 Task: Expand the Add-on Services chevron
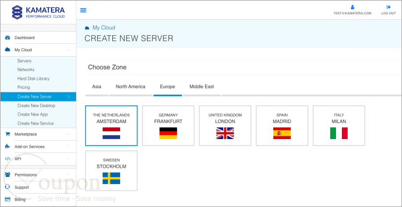tap(69, 146)
